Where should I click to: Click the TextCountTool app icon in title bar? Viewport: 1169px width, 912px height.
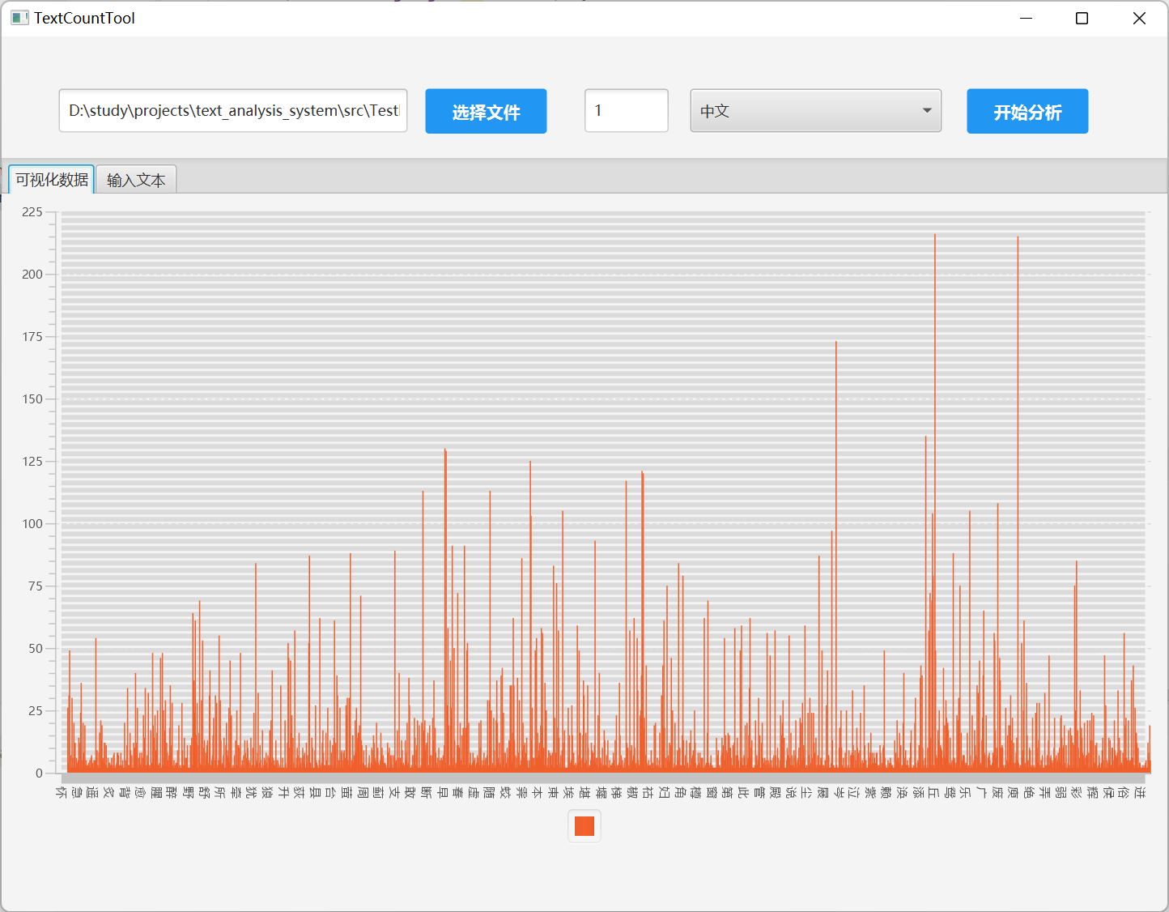point(19,18)
